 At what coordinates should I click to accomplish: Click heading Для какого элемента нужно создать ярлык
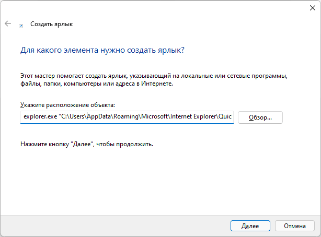click(102, 50)
